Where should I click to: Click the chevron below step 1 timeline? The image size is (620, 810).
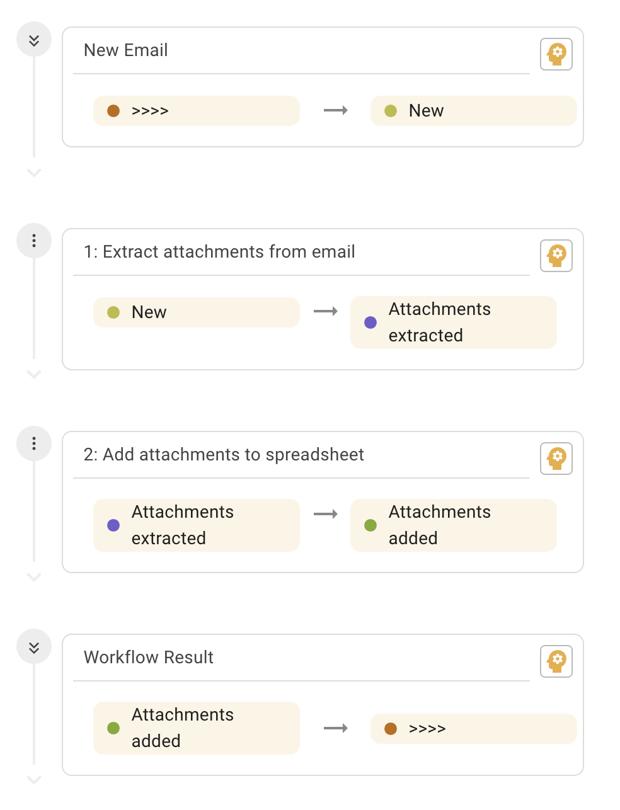[x=34, y=374]
